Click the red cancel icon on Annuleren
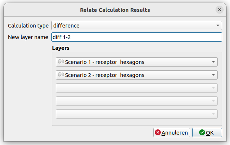Screen dimensions: 230x145 tap(158, 133)
